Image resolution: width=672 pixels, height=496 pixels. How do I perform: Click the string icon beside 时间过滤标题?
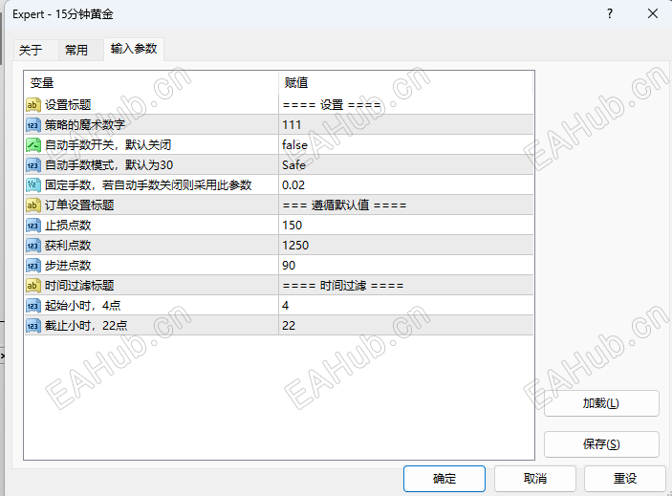33,285
